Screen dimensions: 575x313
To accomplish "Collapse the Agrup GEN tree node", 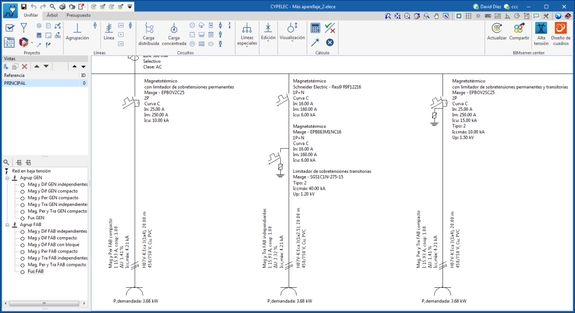I will pos(7,178).
